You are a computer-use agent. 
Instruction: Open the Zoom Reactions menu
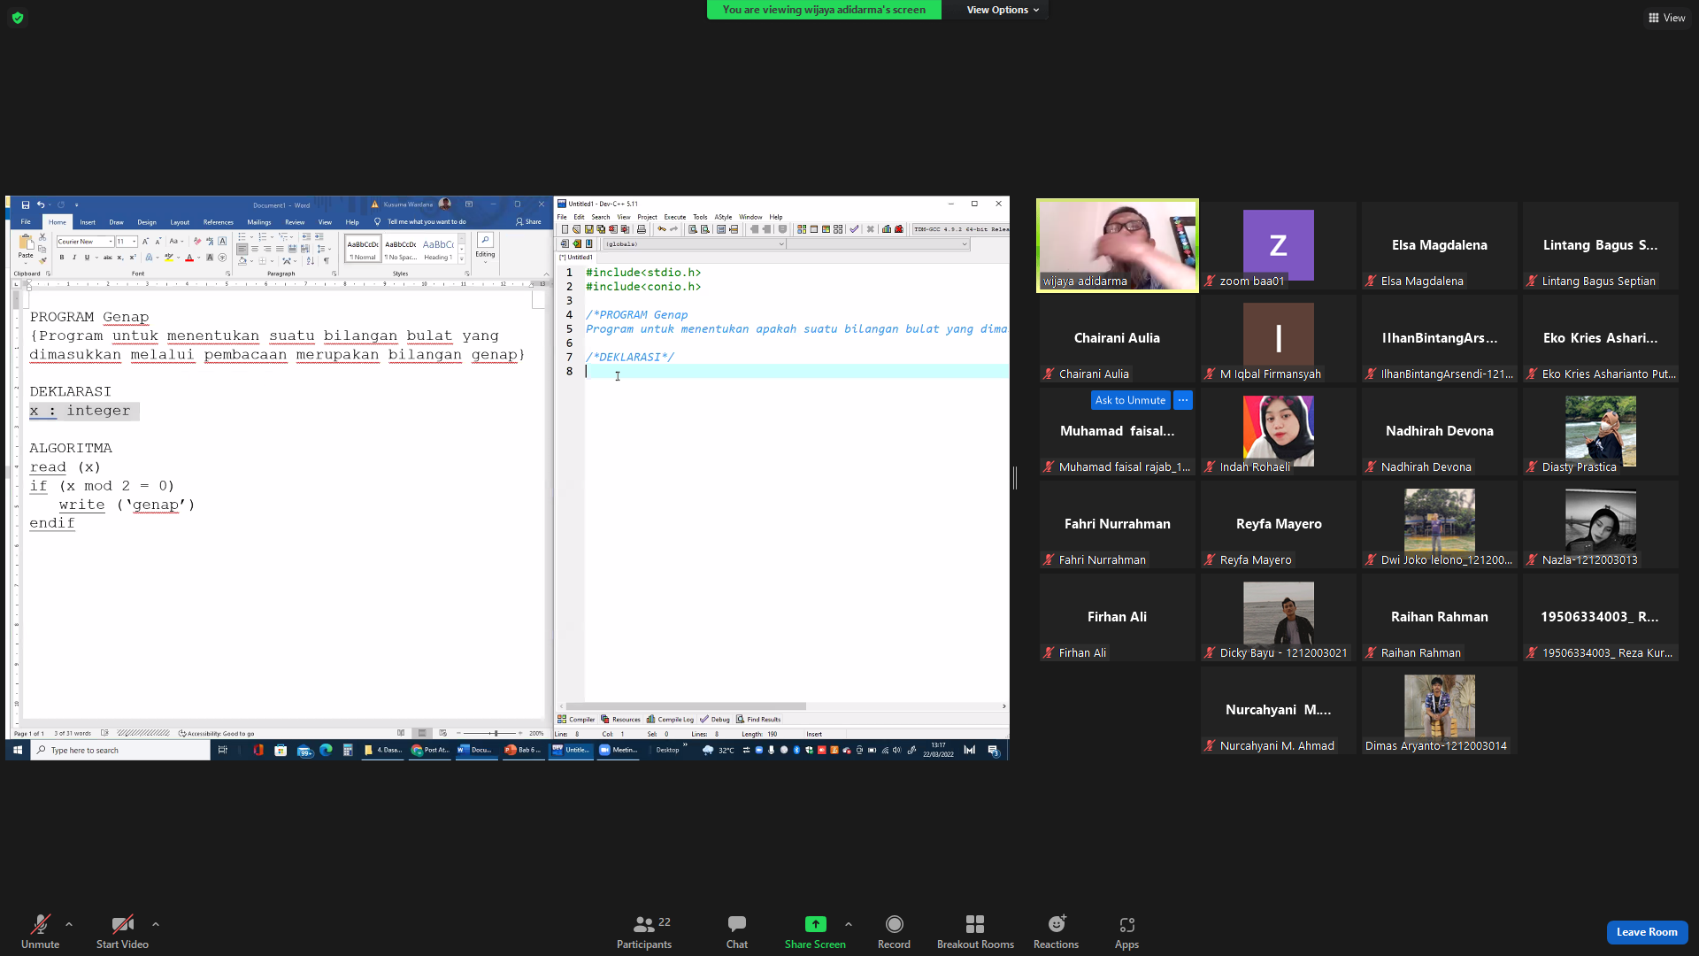(1056, 932)
